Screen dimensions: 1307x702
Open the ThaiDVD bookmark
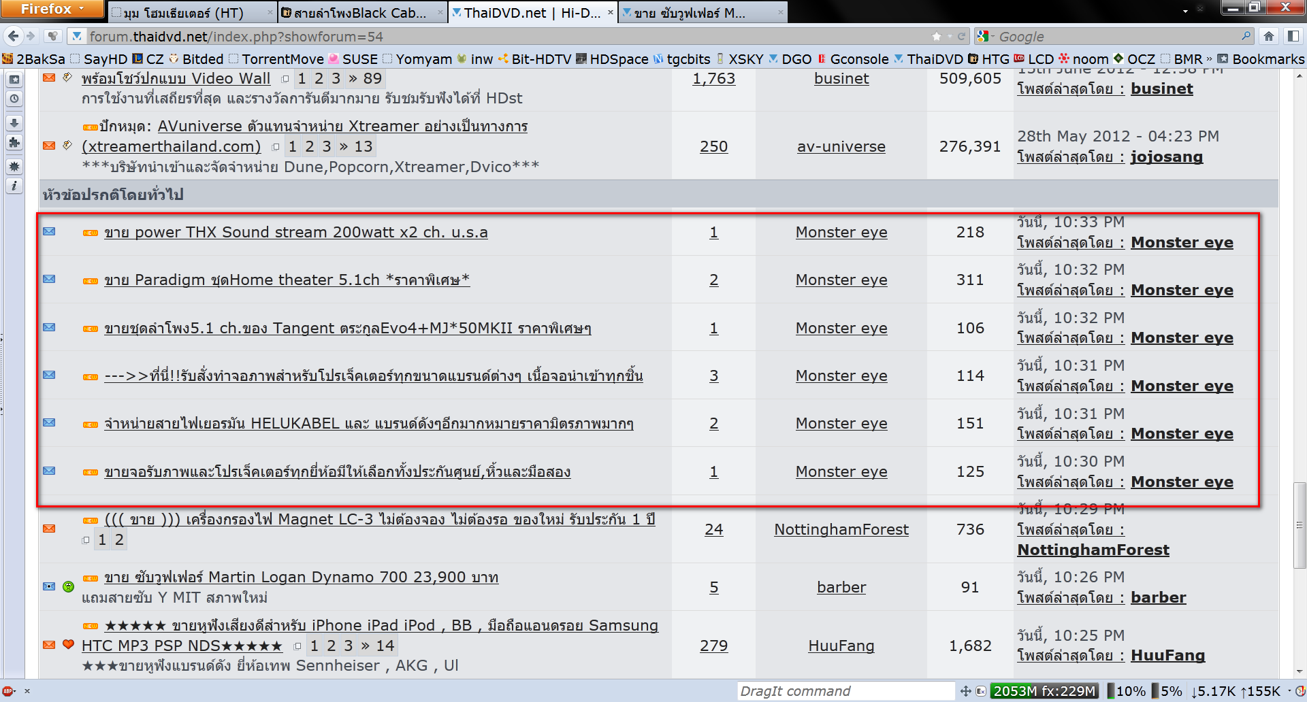point(929,59)
